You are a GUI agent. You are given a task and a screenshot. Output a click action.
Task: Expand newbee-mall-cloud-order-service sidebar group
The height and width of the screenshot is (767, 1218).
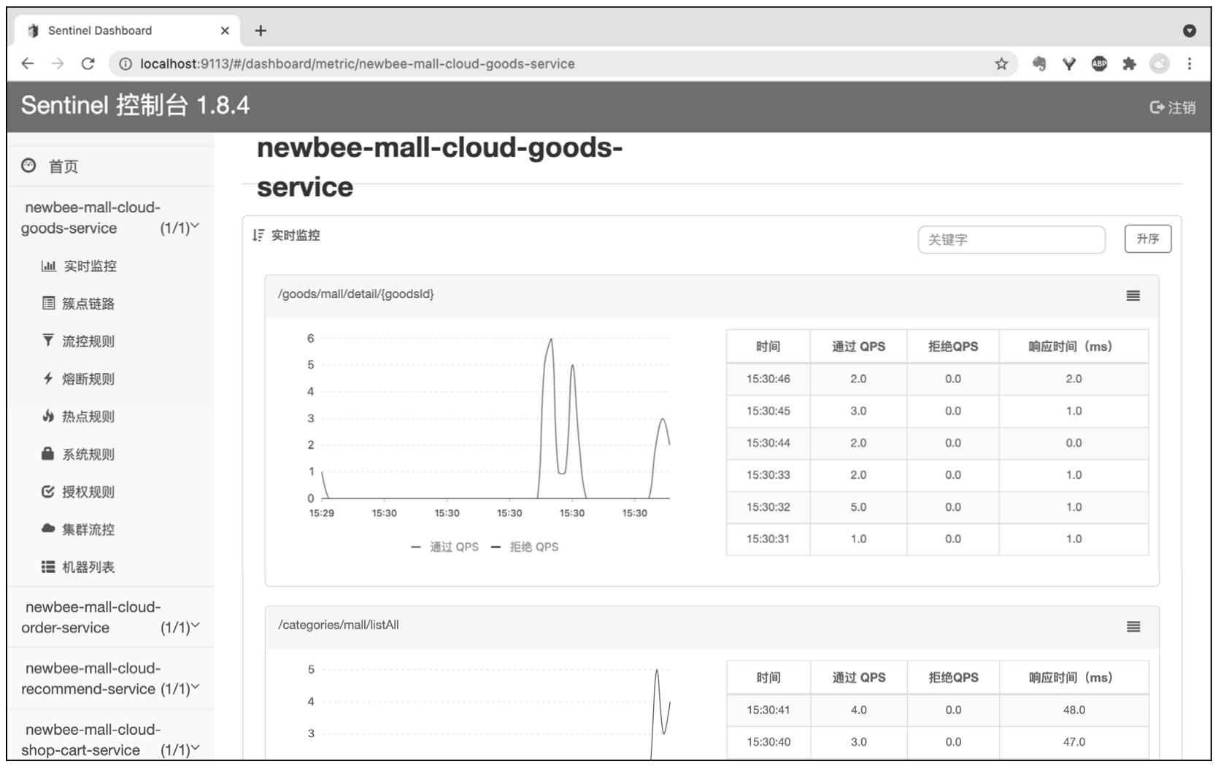[110, 617]
